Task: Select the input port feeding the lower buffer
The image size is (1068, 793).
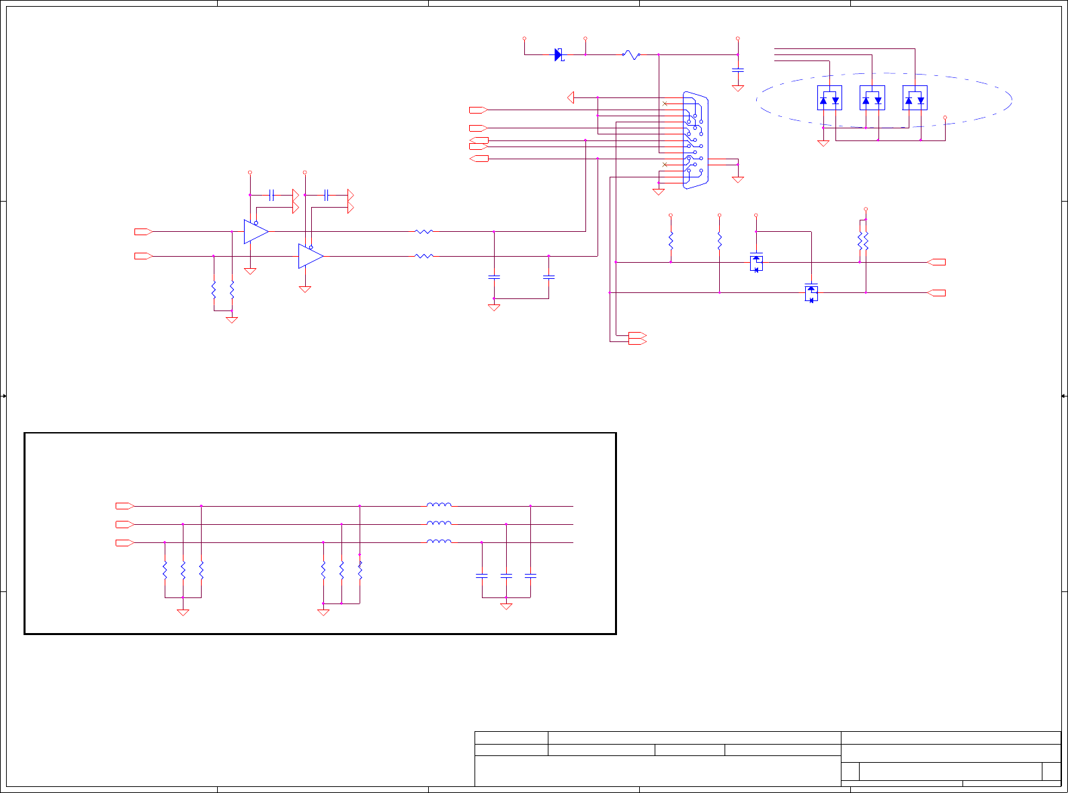Action: [144, 256]
